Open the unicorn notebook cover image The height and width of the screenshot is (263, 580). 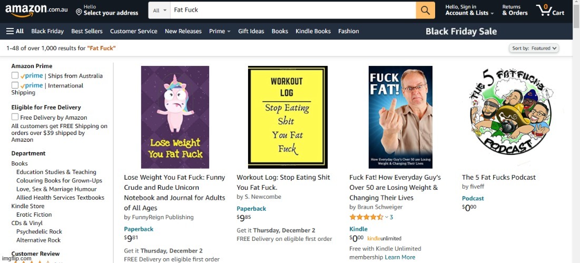tap(175, 117)
